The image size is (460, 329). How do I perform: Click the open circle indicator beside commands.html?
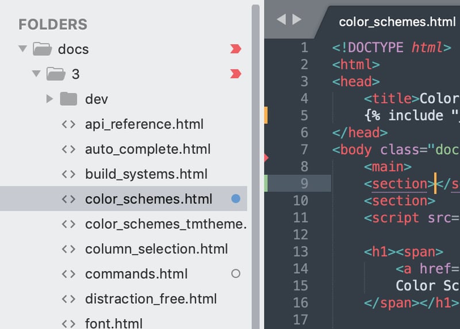pyautogui.click(x=236, y=274)
